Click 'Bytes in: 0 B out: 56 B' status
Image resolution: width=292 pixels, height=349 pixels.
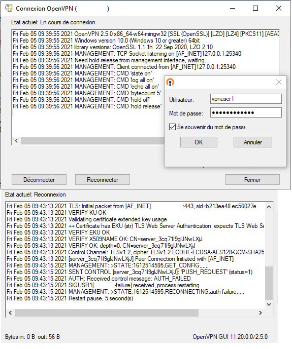33,337
